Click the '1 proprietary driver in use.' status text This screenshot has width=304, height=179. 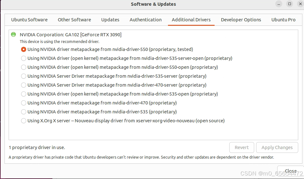click(37, 147)
